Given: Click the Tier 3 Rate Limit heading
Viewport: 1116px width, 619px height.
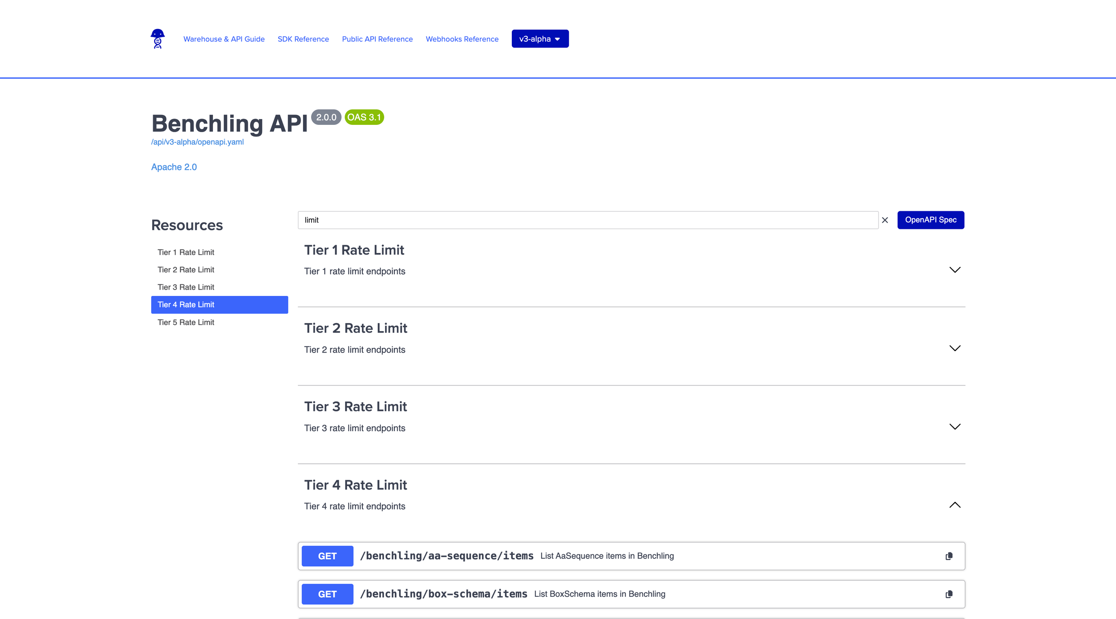Looking at the screenshot, I should pyautogui.click(x=356, y=407).
